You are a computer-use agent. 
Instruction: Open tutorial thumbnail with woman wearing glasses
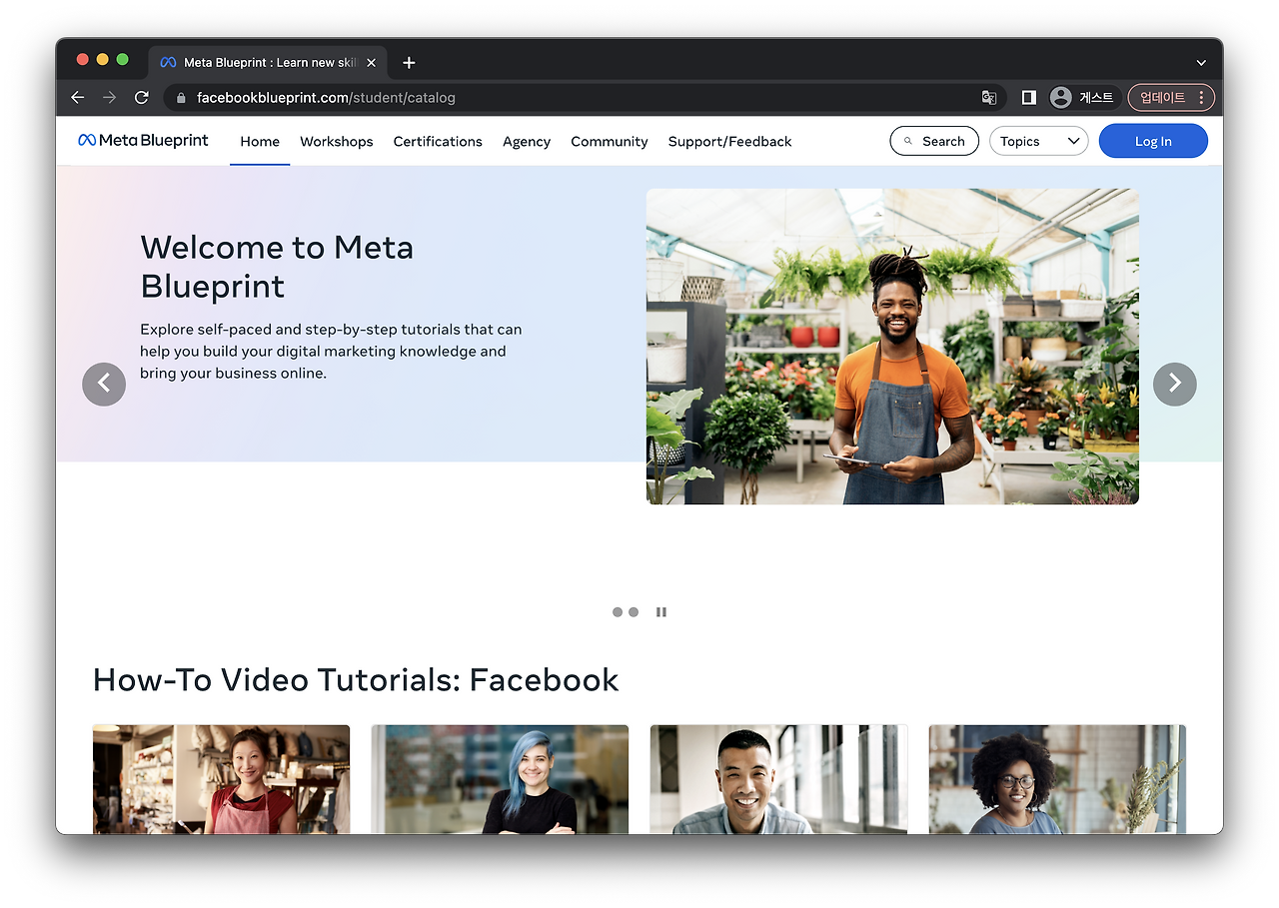[1057, 779]
